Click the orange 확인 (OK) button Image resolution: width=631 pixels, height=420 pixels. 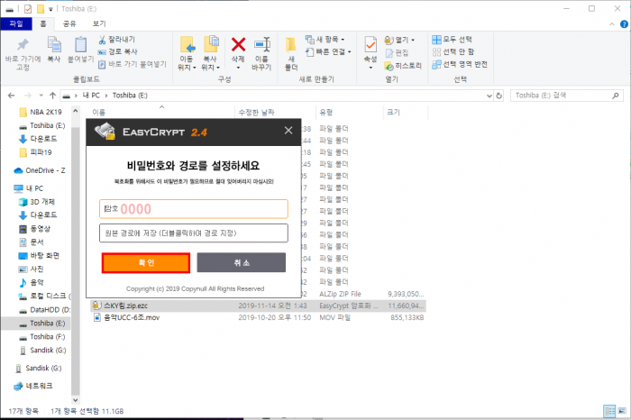pyautogui.click(x=146, y=262)
